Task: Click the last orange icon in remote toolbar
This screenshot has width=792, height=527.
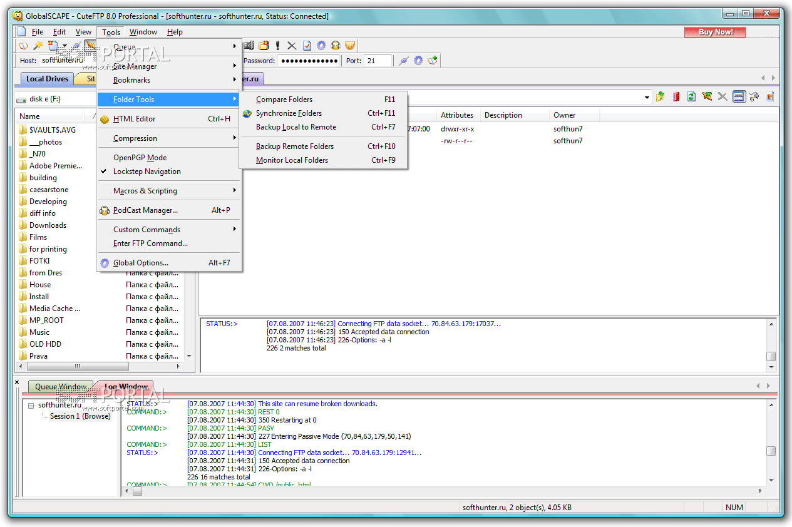Action: click(x=769, y=97)
